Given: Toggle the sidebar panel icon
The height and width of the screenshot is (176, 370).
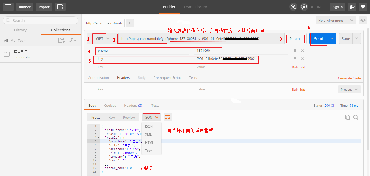Looking at the screenshot, I should [x=8, y=7].
